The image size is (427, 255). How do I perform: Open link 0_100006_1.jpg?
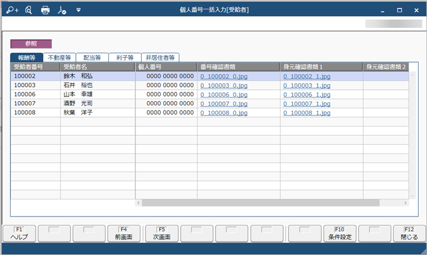point(306,95)
